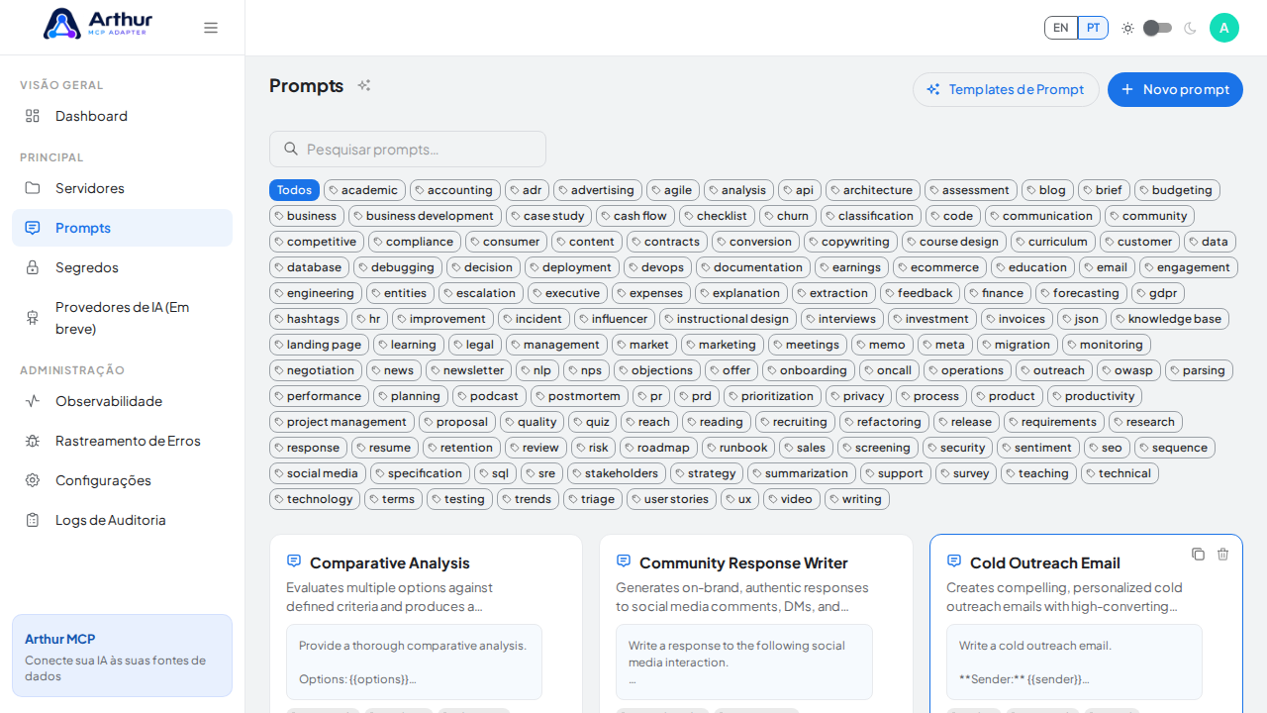Viewport: 1267px width, 713px height.
Task: Open Dashboard in sidebar
Action: pos(122,116)
